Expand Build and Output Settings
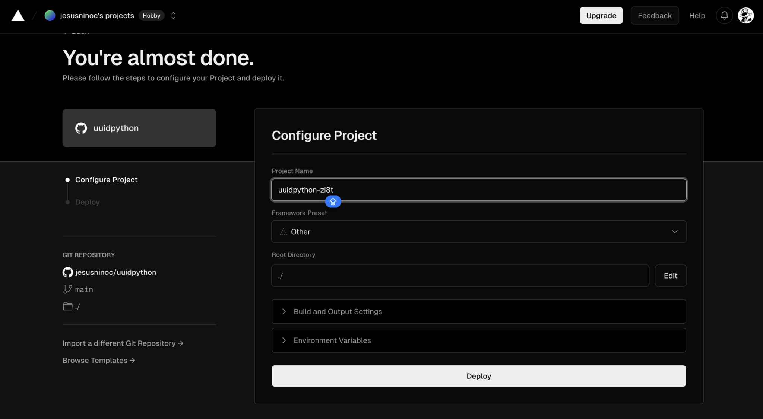763x419 pixels. (x=479, y=311)
